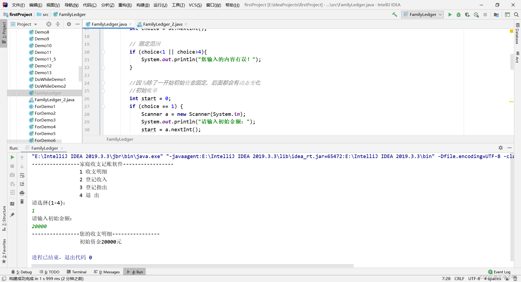Open the VCS(S) menu
The image size is (521, 282).
coord(195,5)
